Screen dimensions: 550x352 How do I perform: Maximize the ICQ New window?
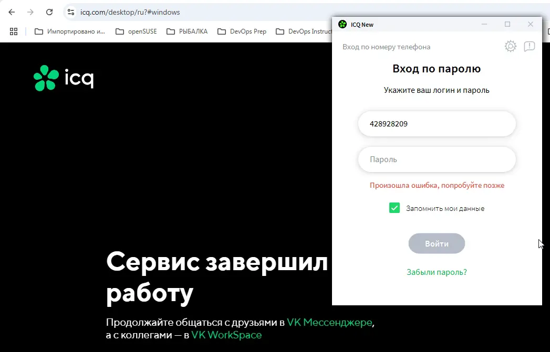coord(507,24)
